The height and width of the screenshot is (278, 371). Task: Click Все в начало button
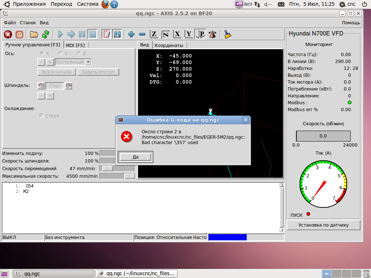click(57, 72)
